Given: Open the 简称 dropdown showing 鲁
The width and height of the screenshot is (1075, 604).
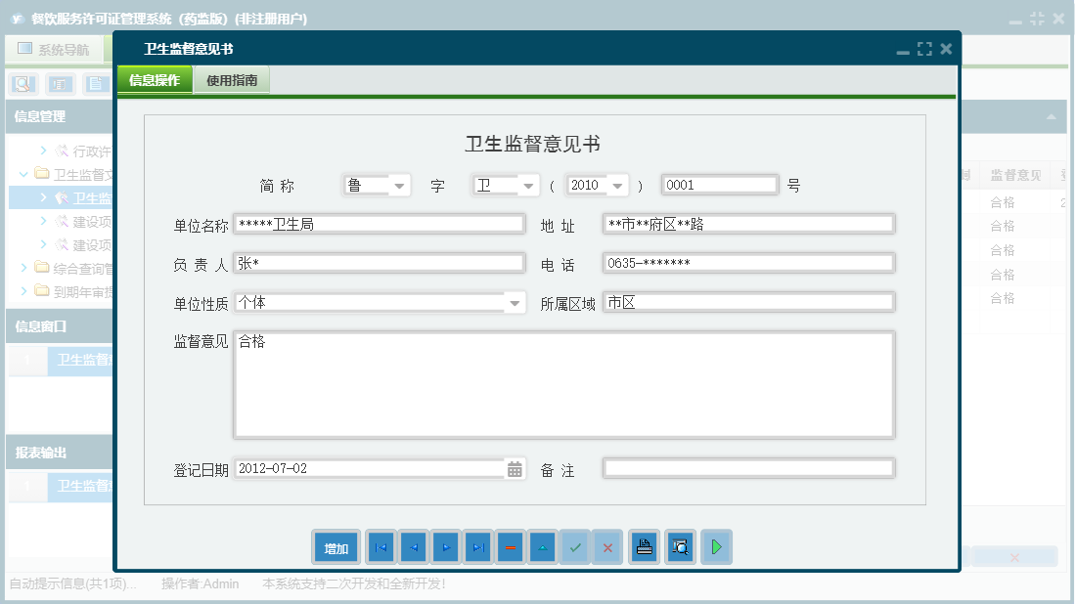Looking at the screenshot, I should click(x=399, y=186).
